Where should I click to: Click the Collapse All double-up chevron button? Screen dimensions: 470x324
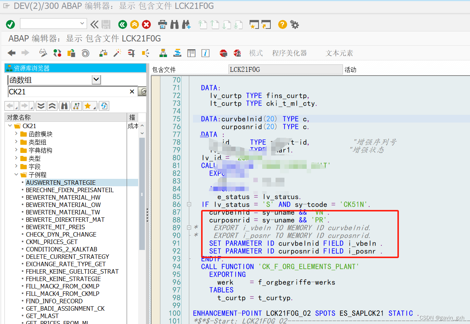(52, 106)
